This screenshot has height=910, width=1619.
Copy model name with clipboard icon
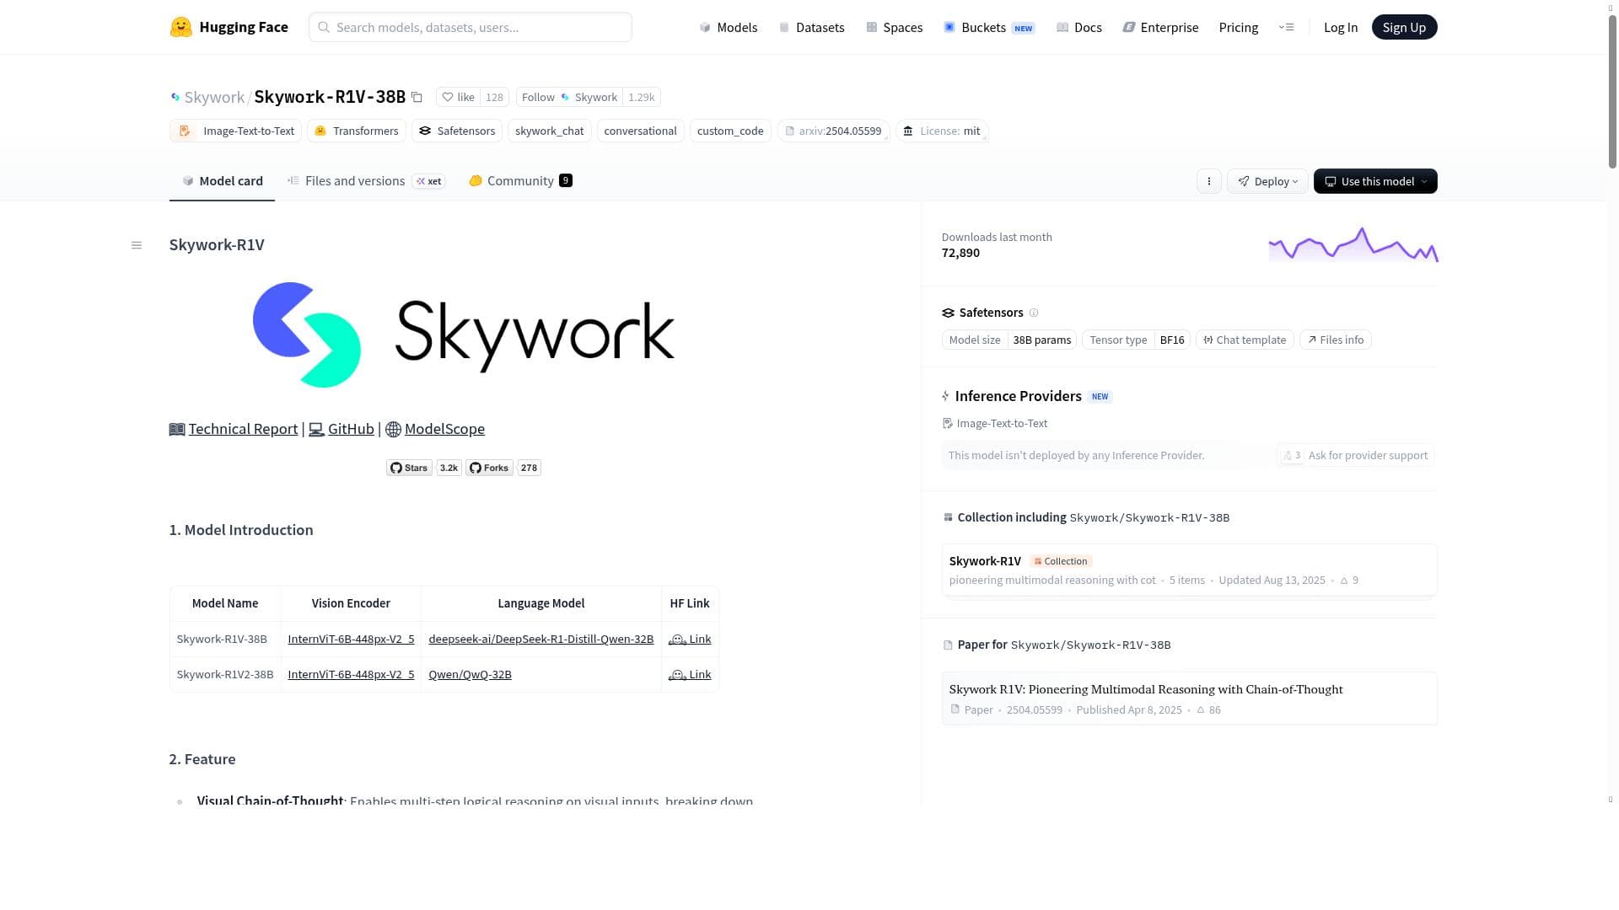(x=417, y=97)
